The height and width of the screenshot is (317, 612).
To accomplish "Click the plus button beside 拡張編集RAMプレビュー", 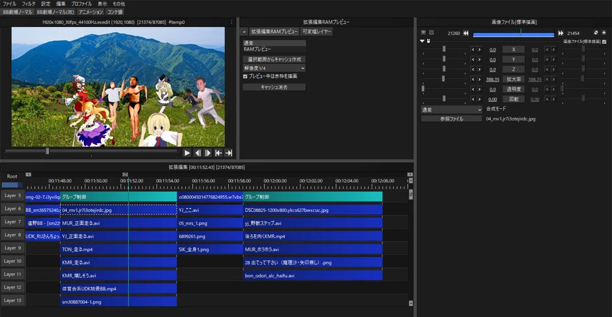I will point(244,32).
